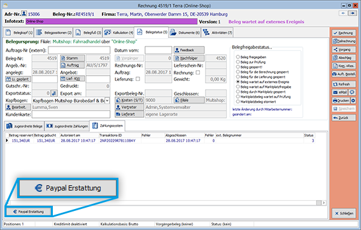Open the 'zugeordnete Belege' tab
The width and height of the screenshot is (361, 230).
[x=24, y=126]
